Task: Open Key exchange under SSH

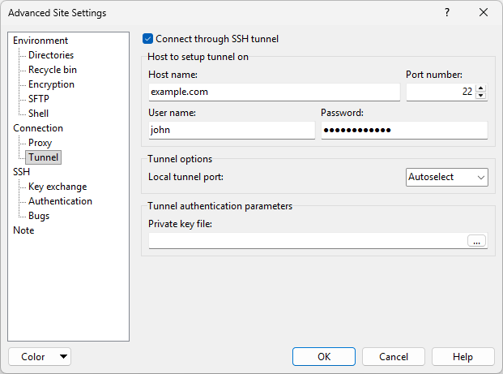Action: 58,187
